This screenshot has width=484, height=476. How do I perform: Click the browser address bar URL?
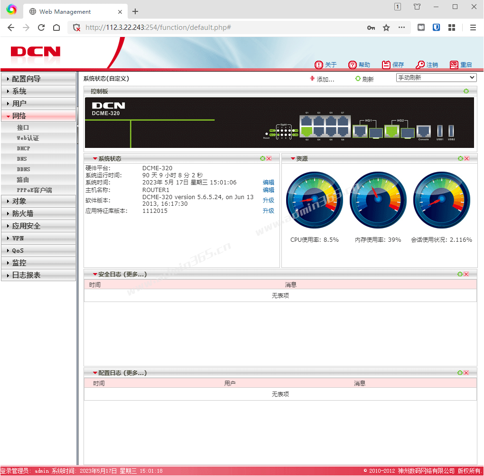click(158, 27)
